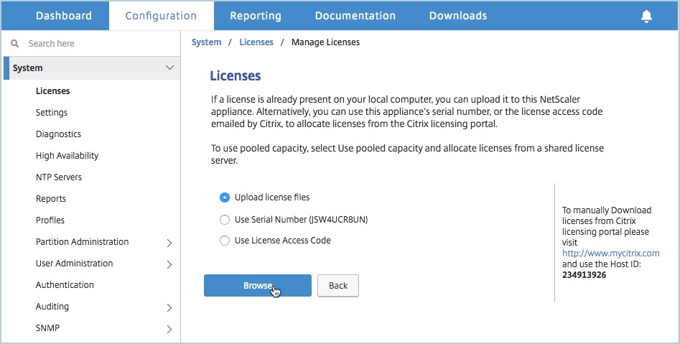Open Diagnostics in the sidebar
The height and width of the screenshot is (344, 680).
[59, 134]
